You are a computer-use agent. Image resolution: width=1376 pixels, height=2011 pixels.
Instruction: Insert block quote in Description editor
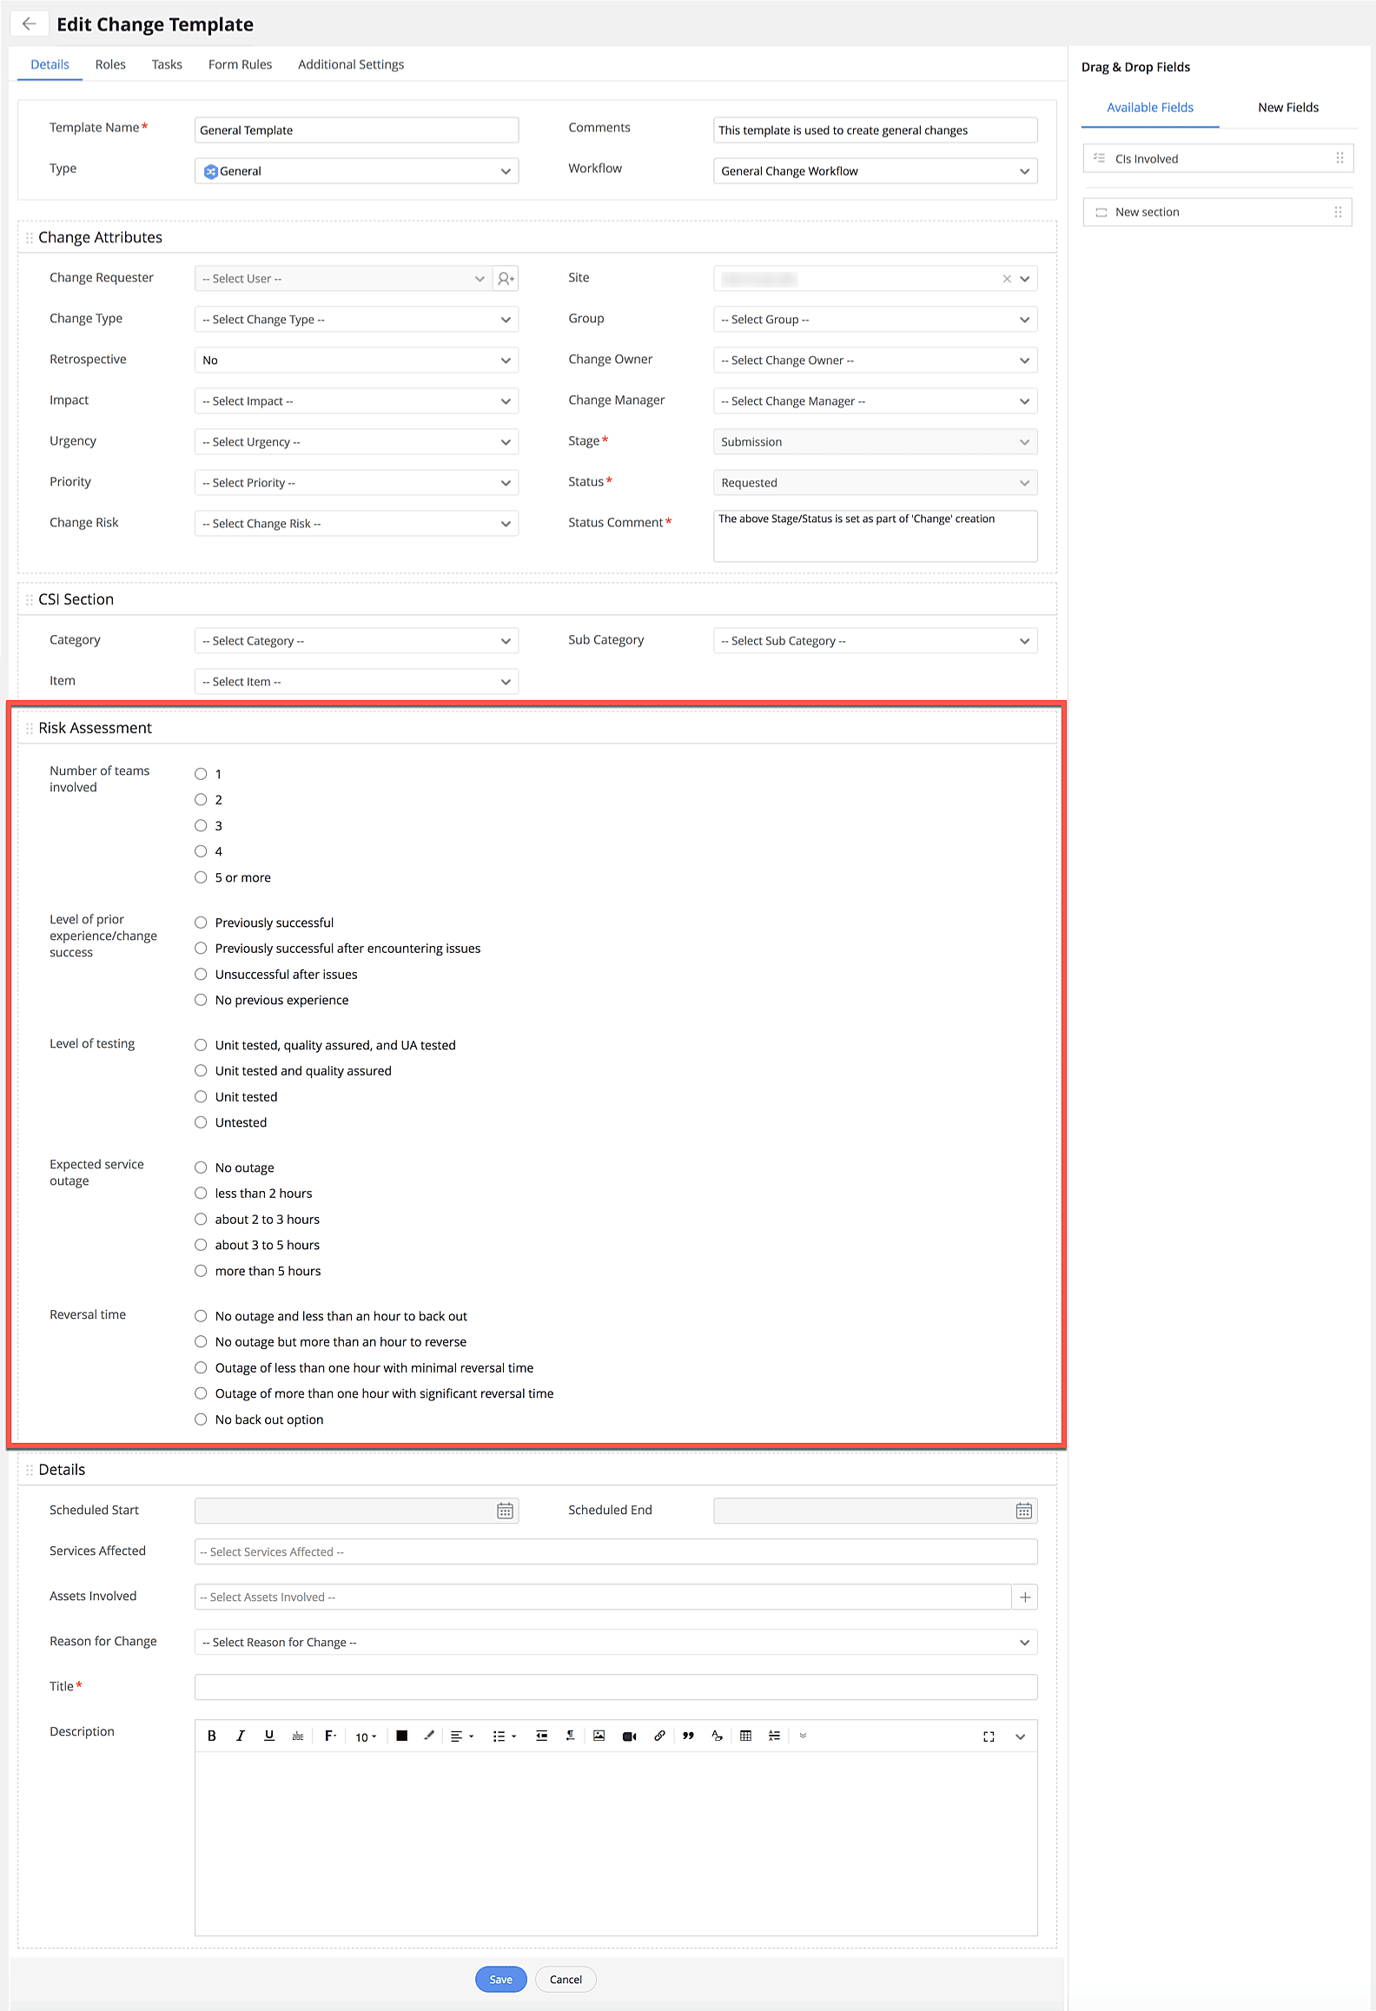click(x=688, y=1736)
